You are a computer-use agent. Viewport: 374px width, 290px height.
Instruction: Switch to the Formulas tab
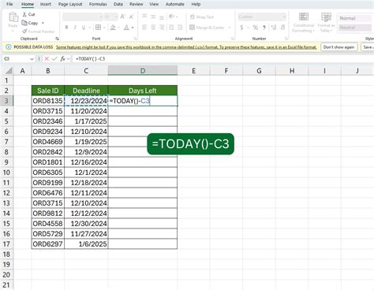98,4
